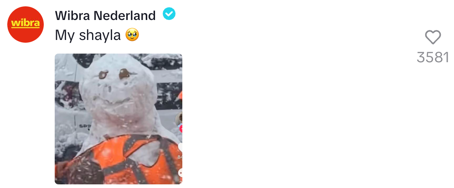Select the "My shayla" comment text
This screenshot has width=454, height=188.
pyautogui.click(x=88, y=35)
